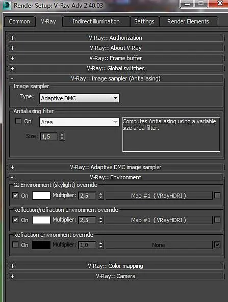Click the antialiasing filter Size field
This screenshot has width=228, height=302.
click(48, 136)
